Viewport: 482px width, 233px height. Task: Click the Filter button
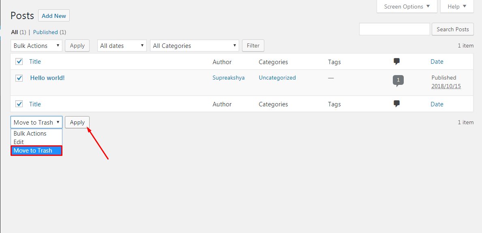pos(253,45)
